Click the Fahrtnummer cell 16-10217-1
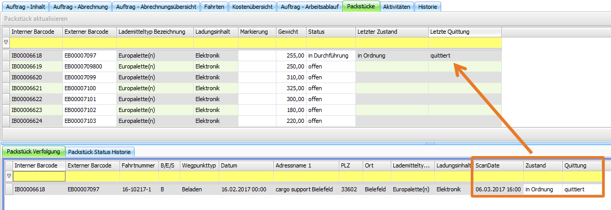The width and height of the screenshot is (611, 210). tap(138, 189)
